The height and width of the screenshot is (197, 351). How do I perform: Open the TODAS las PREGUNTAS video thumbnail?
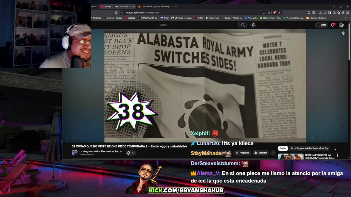click(291, 157)
